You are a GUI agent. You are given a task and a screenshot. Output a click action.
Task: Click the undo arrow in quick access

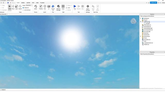(13, 3)
